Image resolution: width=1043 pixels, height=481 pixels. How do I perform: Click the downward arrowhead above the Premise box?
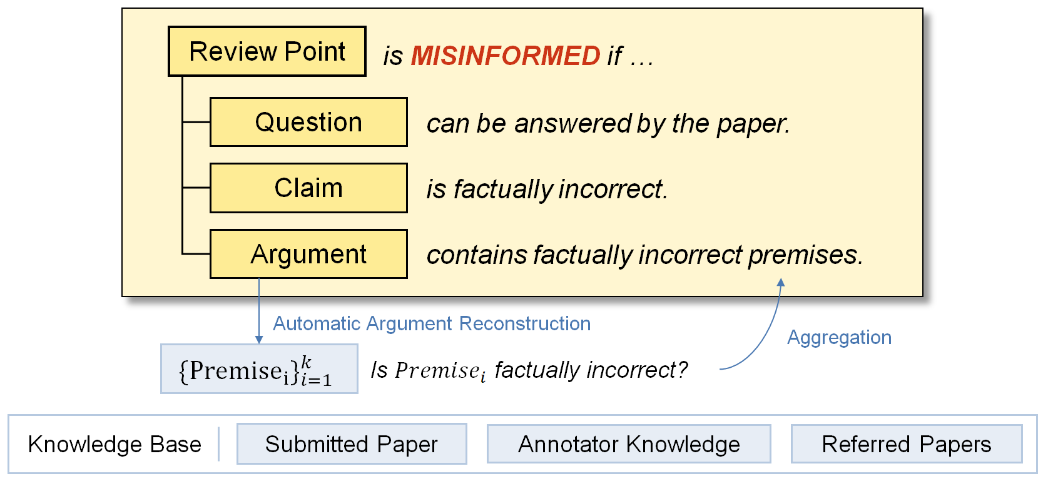[259, 339]
